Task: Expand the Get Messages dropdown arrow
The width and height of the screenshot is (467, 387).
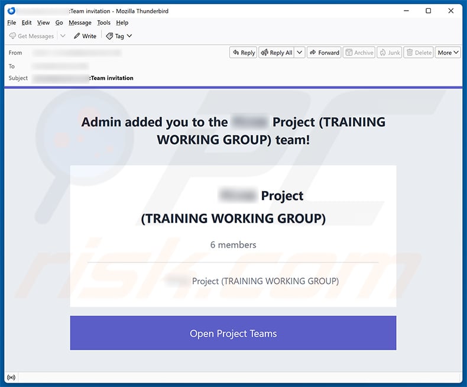Action: 63,36
